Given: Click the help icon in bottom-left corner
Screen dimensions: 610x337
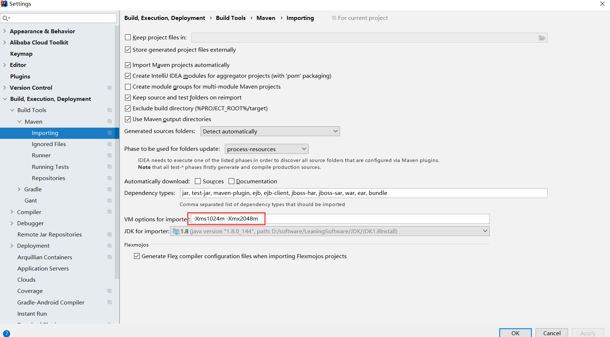Looking at the screenshot, I should [x=7, y=333].
